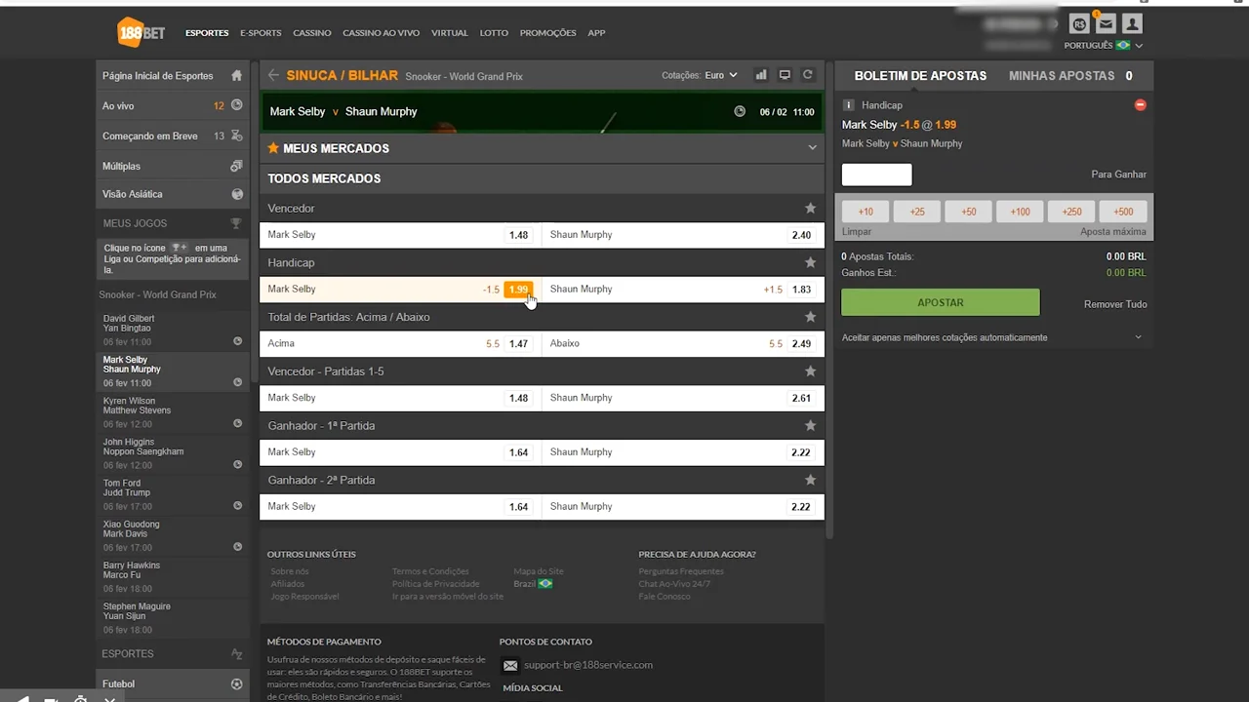This screenshot has height=702, width=1249.
Task: Star the Ganhador - 1ª Partida market
Action: [x=810, y=425]
